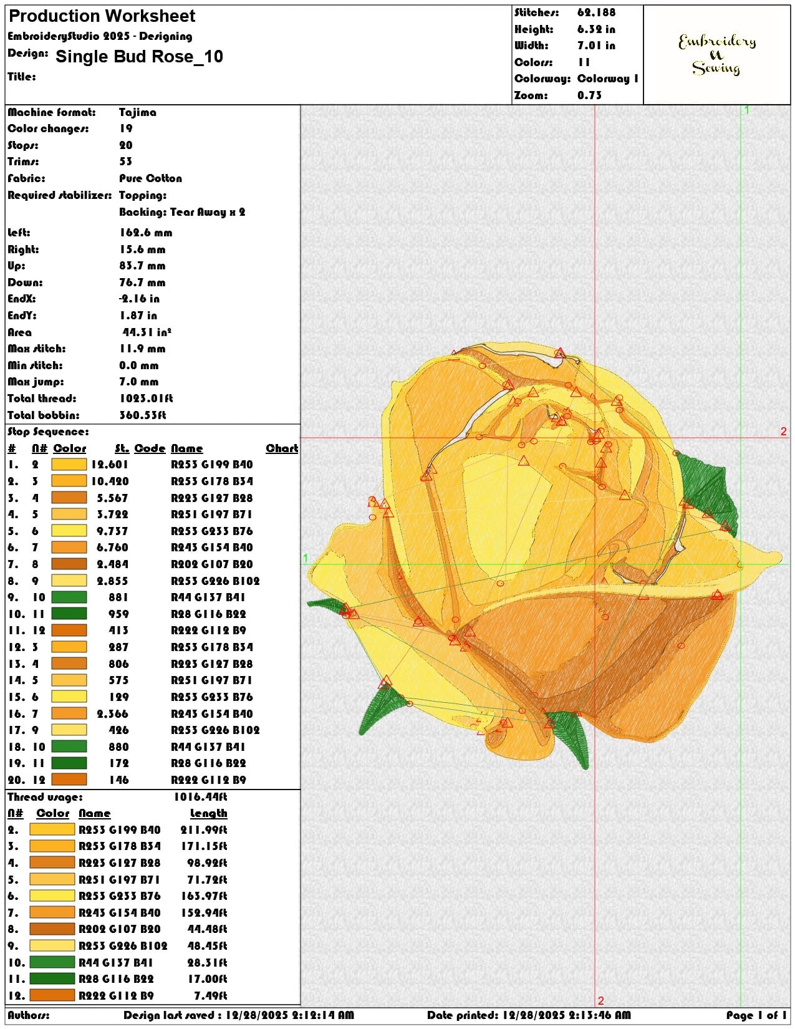Viewport: 795px width, 1029px height.
Task: Click the 'Authors:' footer label
Action: pos(29,1015)
